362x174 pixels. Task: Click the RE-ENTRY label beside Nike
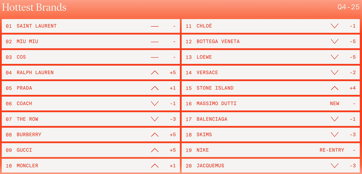(332, 150)
